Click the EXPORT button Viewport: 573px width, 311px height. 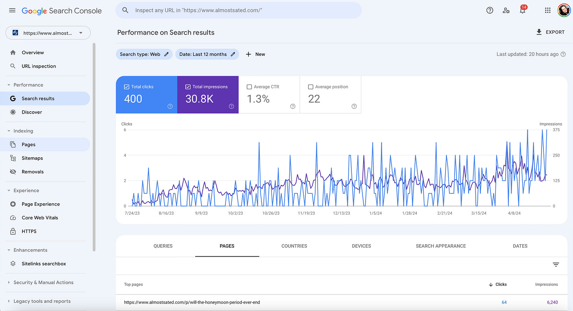550,32
